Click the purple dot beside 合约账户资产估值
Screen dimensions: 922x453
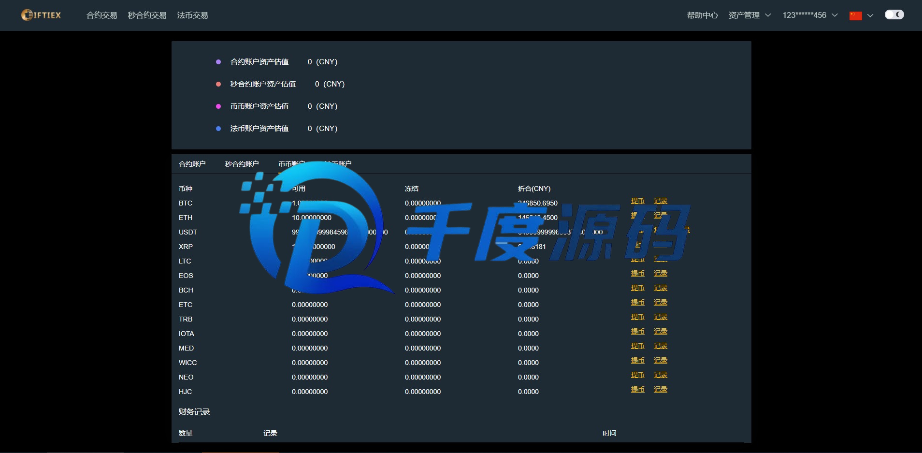(x=218, y=62)
